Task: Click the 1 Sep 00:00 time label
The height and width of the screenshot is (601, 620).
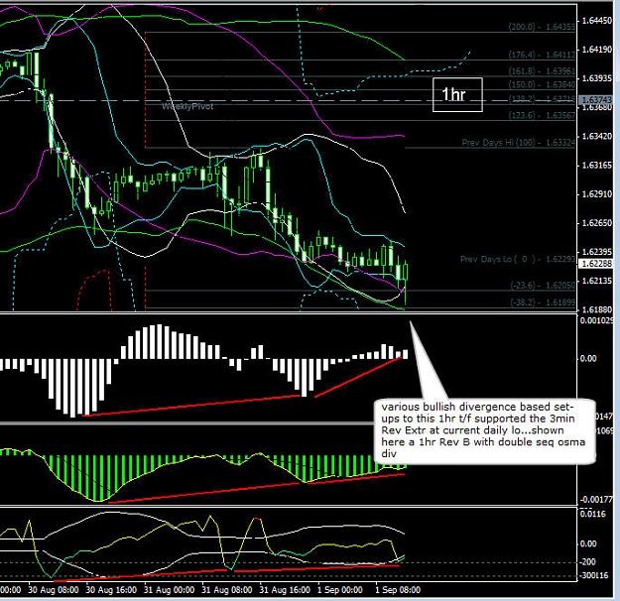Action: [x=339, y=590]
